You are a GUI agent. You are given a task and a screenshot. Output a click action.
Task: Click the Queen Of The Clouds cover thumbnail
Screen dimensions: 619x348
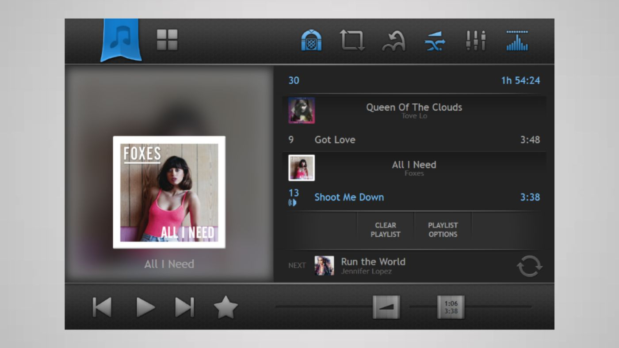point(302,110)
